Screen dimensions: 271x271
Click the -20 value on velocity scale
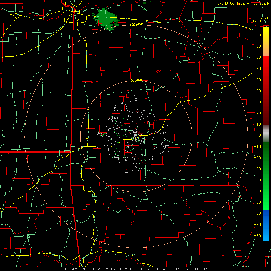(257, 158)
